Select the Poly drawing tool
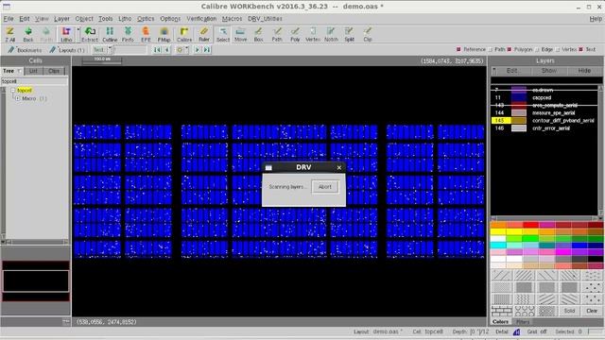 (295, 34)
